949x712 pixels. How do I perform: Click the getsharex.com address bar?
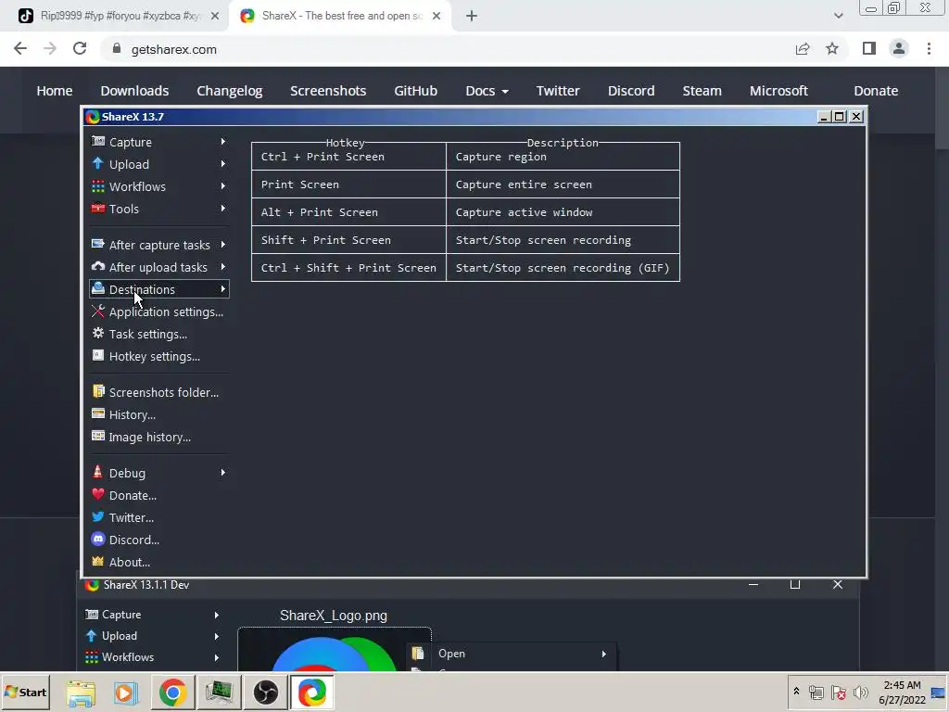click(x=448, y=49)
